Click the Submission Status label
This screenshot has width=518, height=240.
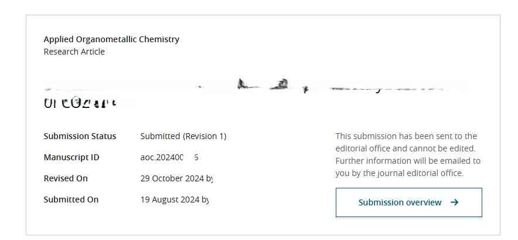click(x=80, y=136)
